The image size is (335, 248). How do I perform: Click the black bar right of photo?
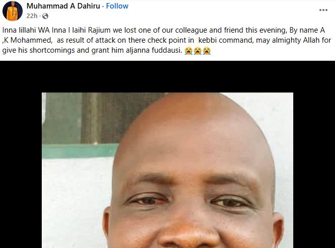point(314,170)
